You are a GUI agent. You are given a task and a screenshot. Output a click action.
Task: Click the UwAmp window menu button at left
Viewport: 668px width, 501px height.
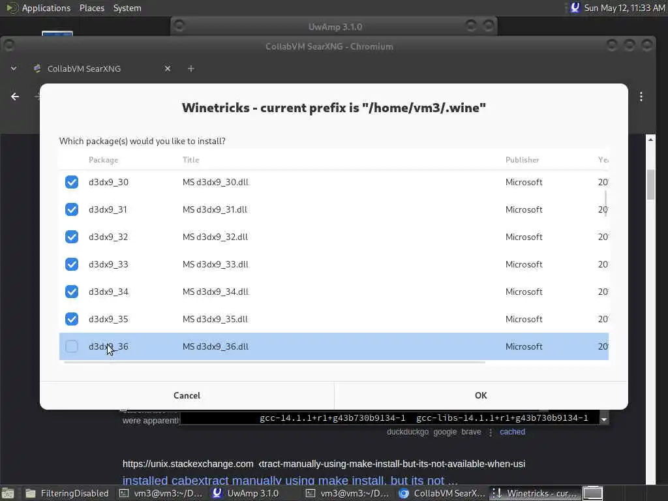click(x=179, y=25)
